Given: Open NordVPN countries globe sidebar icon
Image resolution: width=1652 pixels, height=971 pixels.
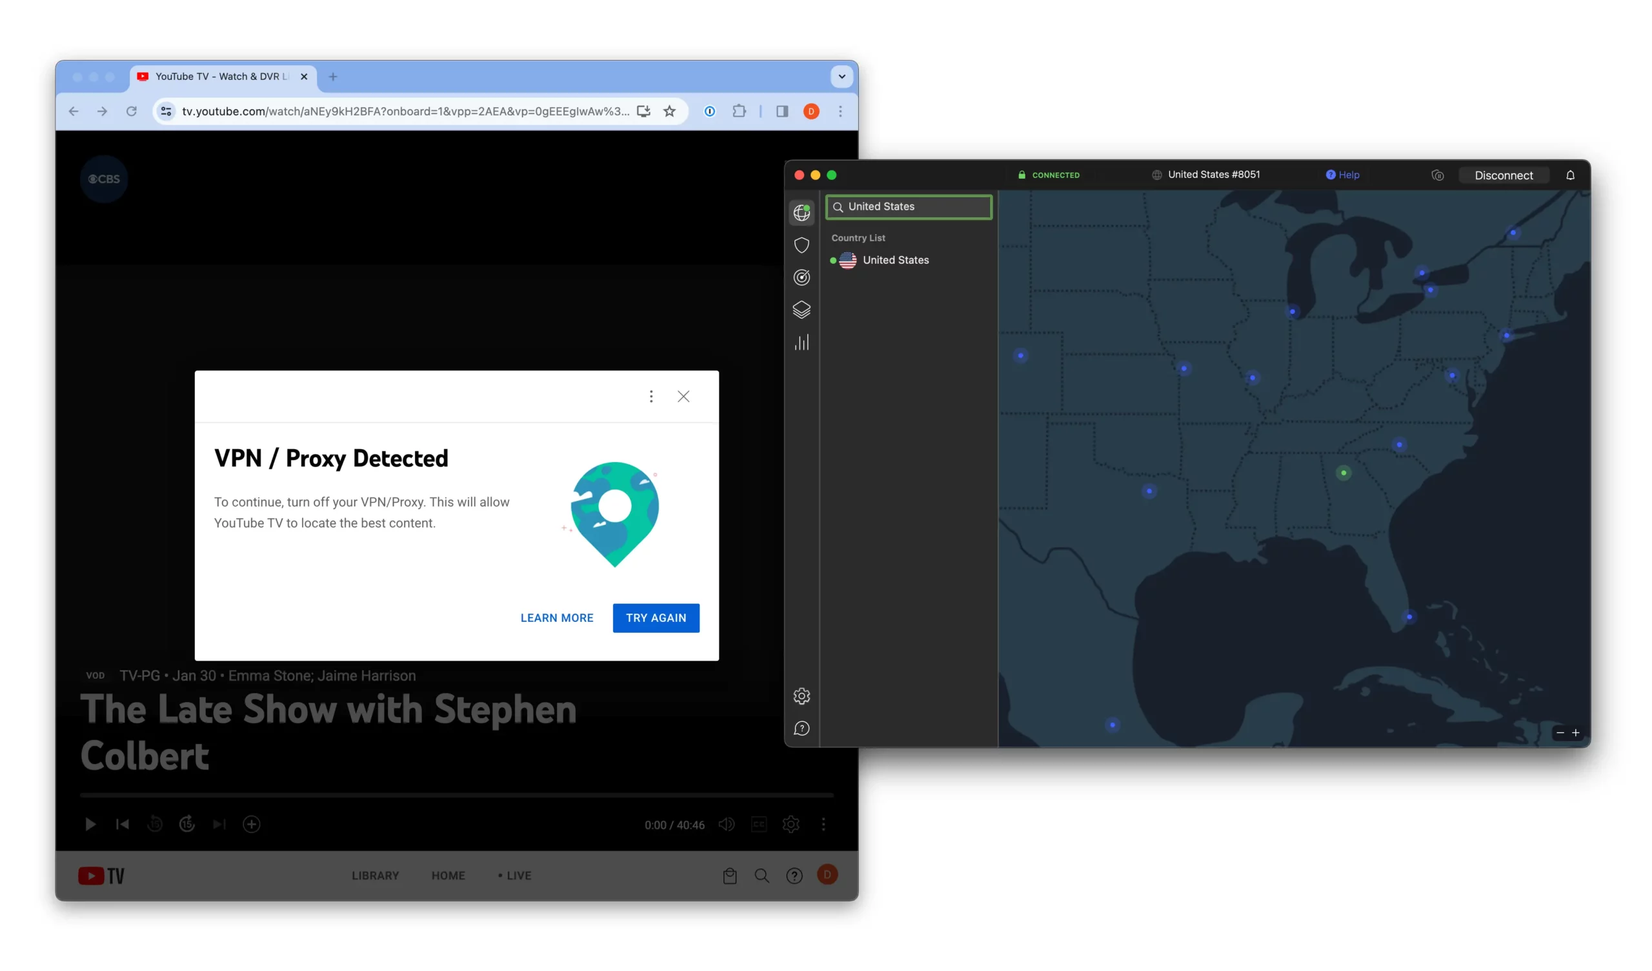Looking at the screenshot, I should [801, 212].
